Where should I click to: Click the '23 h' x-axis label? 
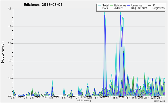coord(159,98)
